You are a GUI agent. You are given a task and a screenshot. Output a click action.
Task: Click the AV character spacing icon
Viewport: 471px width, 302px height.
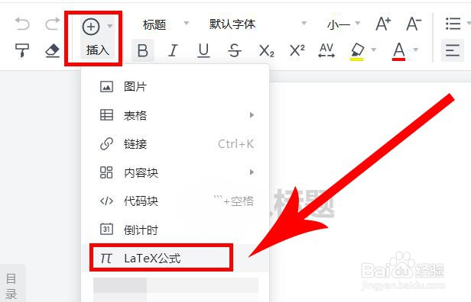click(x=326, y=50)
